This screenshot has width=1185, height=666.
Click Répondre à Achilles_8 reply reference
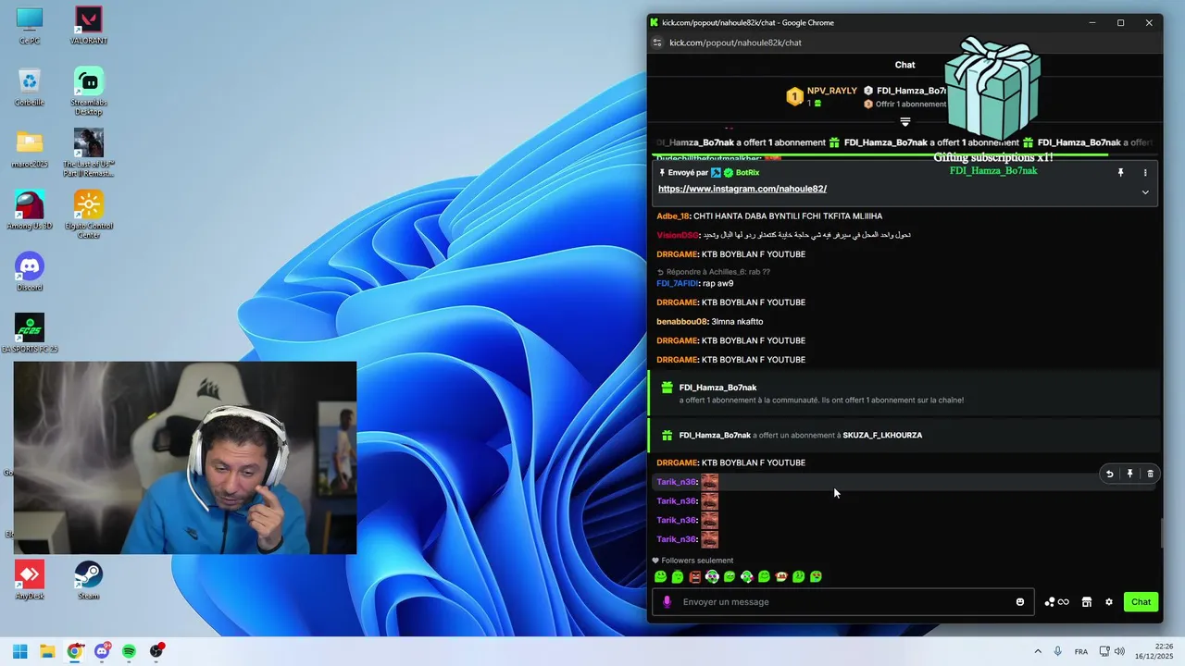tap(714, 272)
